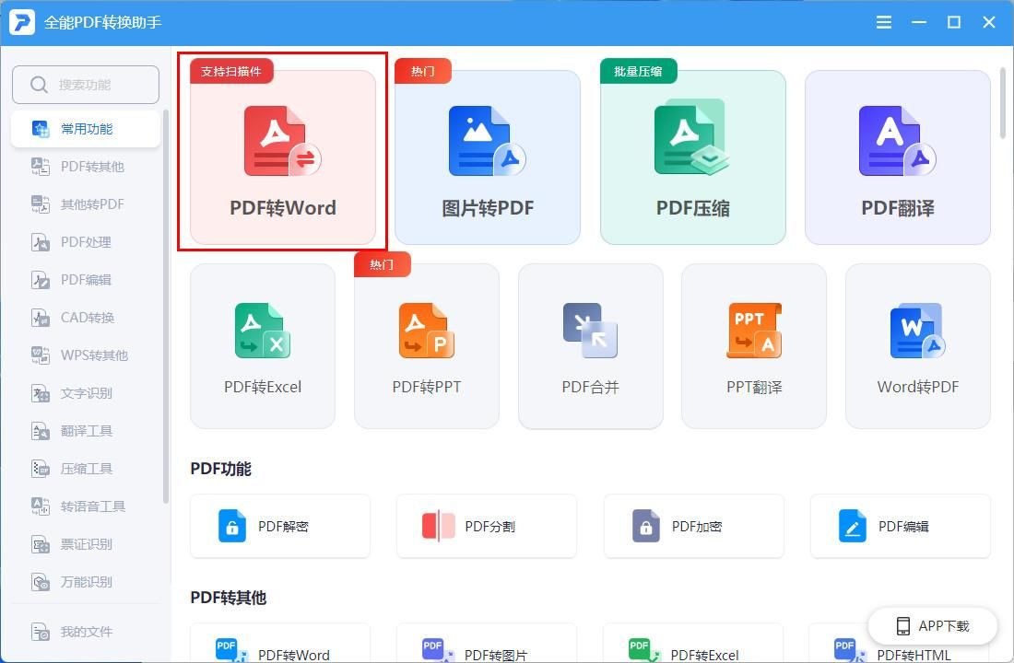Open PDF转图片 in bottom row
The height and width of the screenshot is (663, 1014).
point(487,644)
